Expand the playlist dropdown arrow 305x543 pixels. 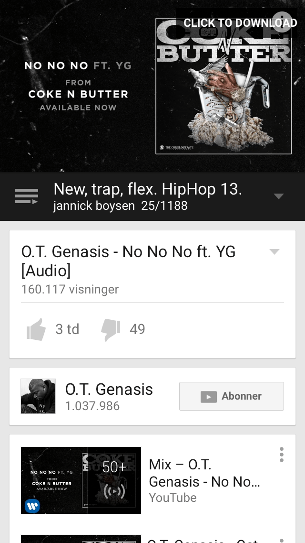pyautogui.click(x=279, y=196)
